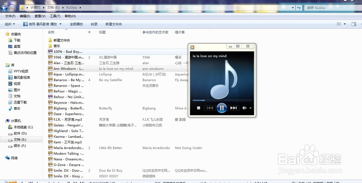Select 本地磁盘 (C:) drive
The width and height of the screenshot is (362, 183).
[x=23, y=127]
